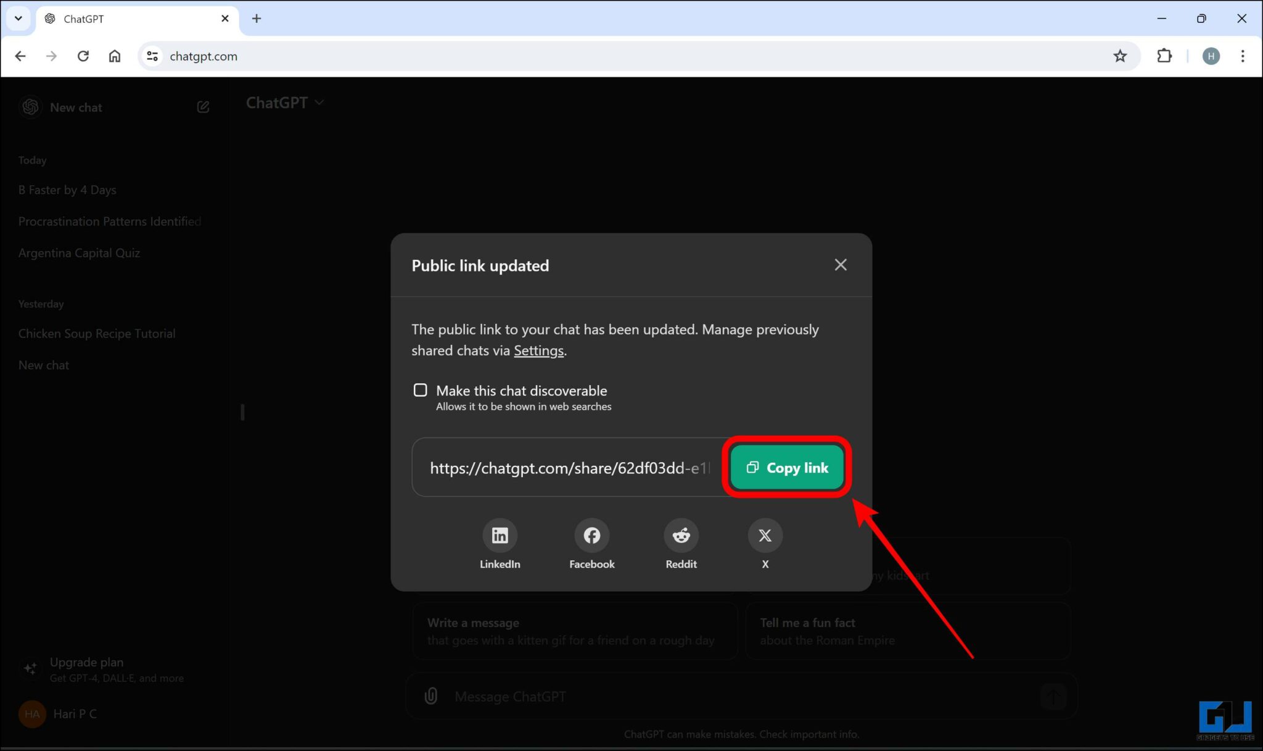The image size is (1263, 751).
Task: Open Settings via the dialog link
Action: [x=538, y=350]
